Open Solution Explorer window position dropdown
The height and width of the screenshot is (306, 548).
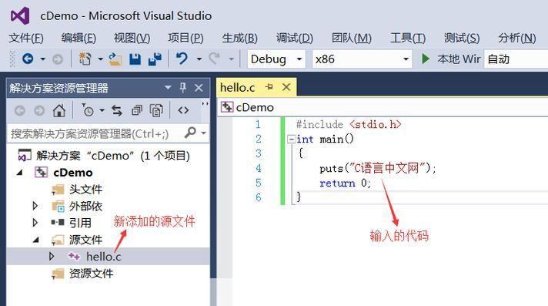pyautogui.click(x=168, y=88)
